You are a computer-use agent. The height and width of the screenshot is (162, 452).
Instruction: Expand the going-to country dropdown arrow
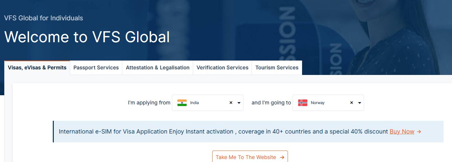click(x=360, y=103)
